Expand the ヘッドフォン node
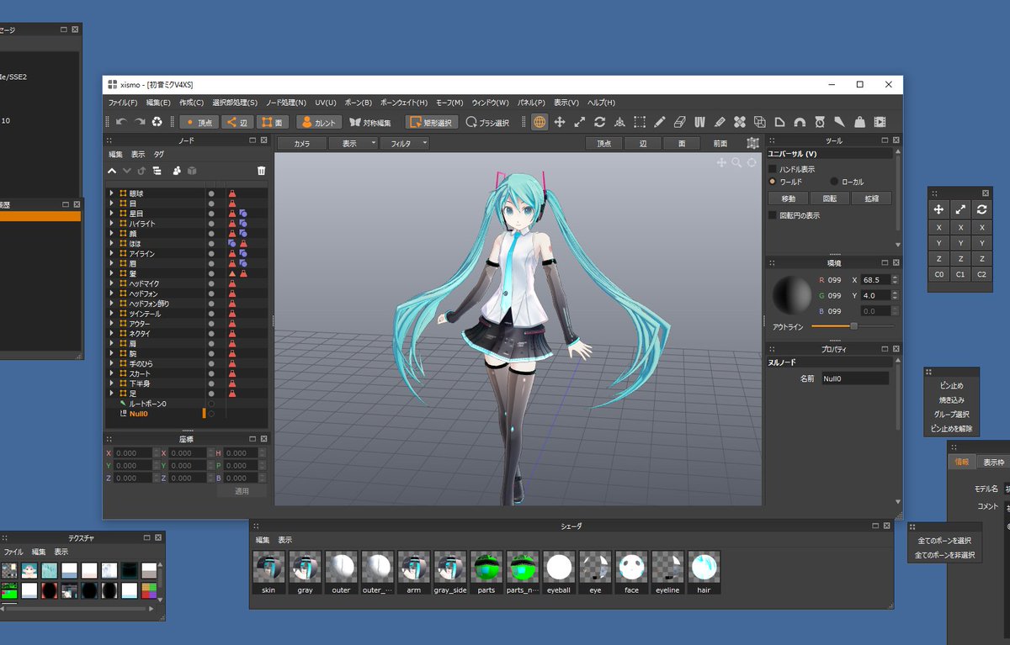This screenshot has height=645, width=1010. (112, 293)
